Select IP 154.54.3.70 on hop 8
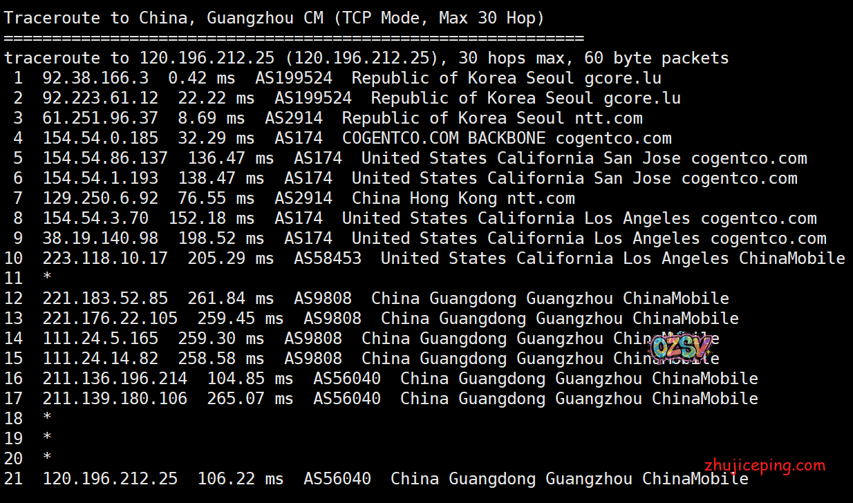This screenshot has width=853, height=503. [x=95, y=218]
